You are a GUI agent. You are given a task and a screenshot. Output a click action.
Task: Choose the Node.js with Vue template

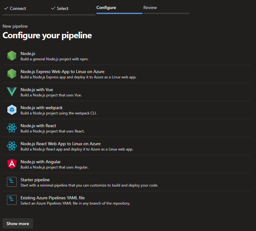[x=37, y=90]
